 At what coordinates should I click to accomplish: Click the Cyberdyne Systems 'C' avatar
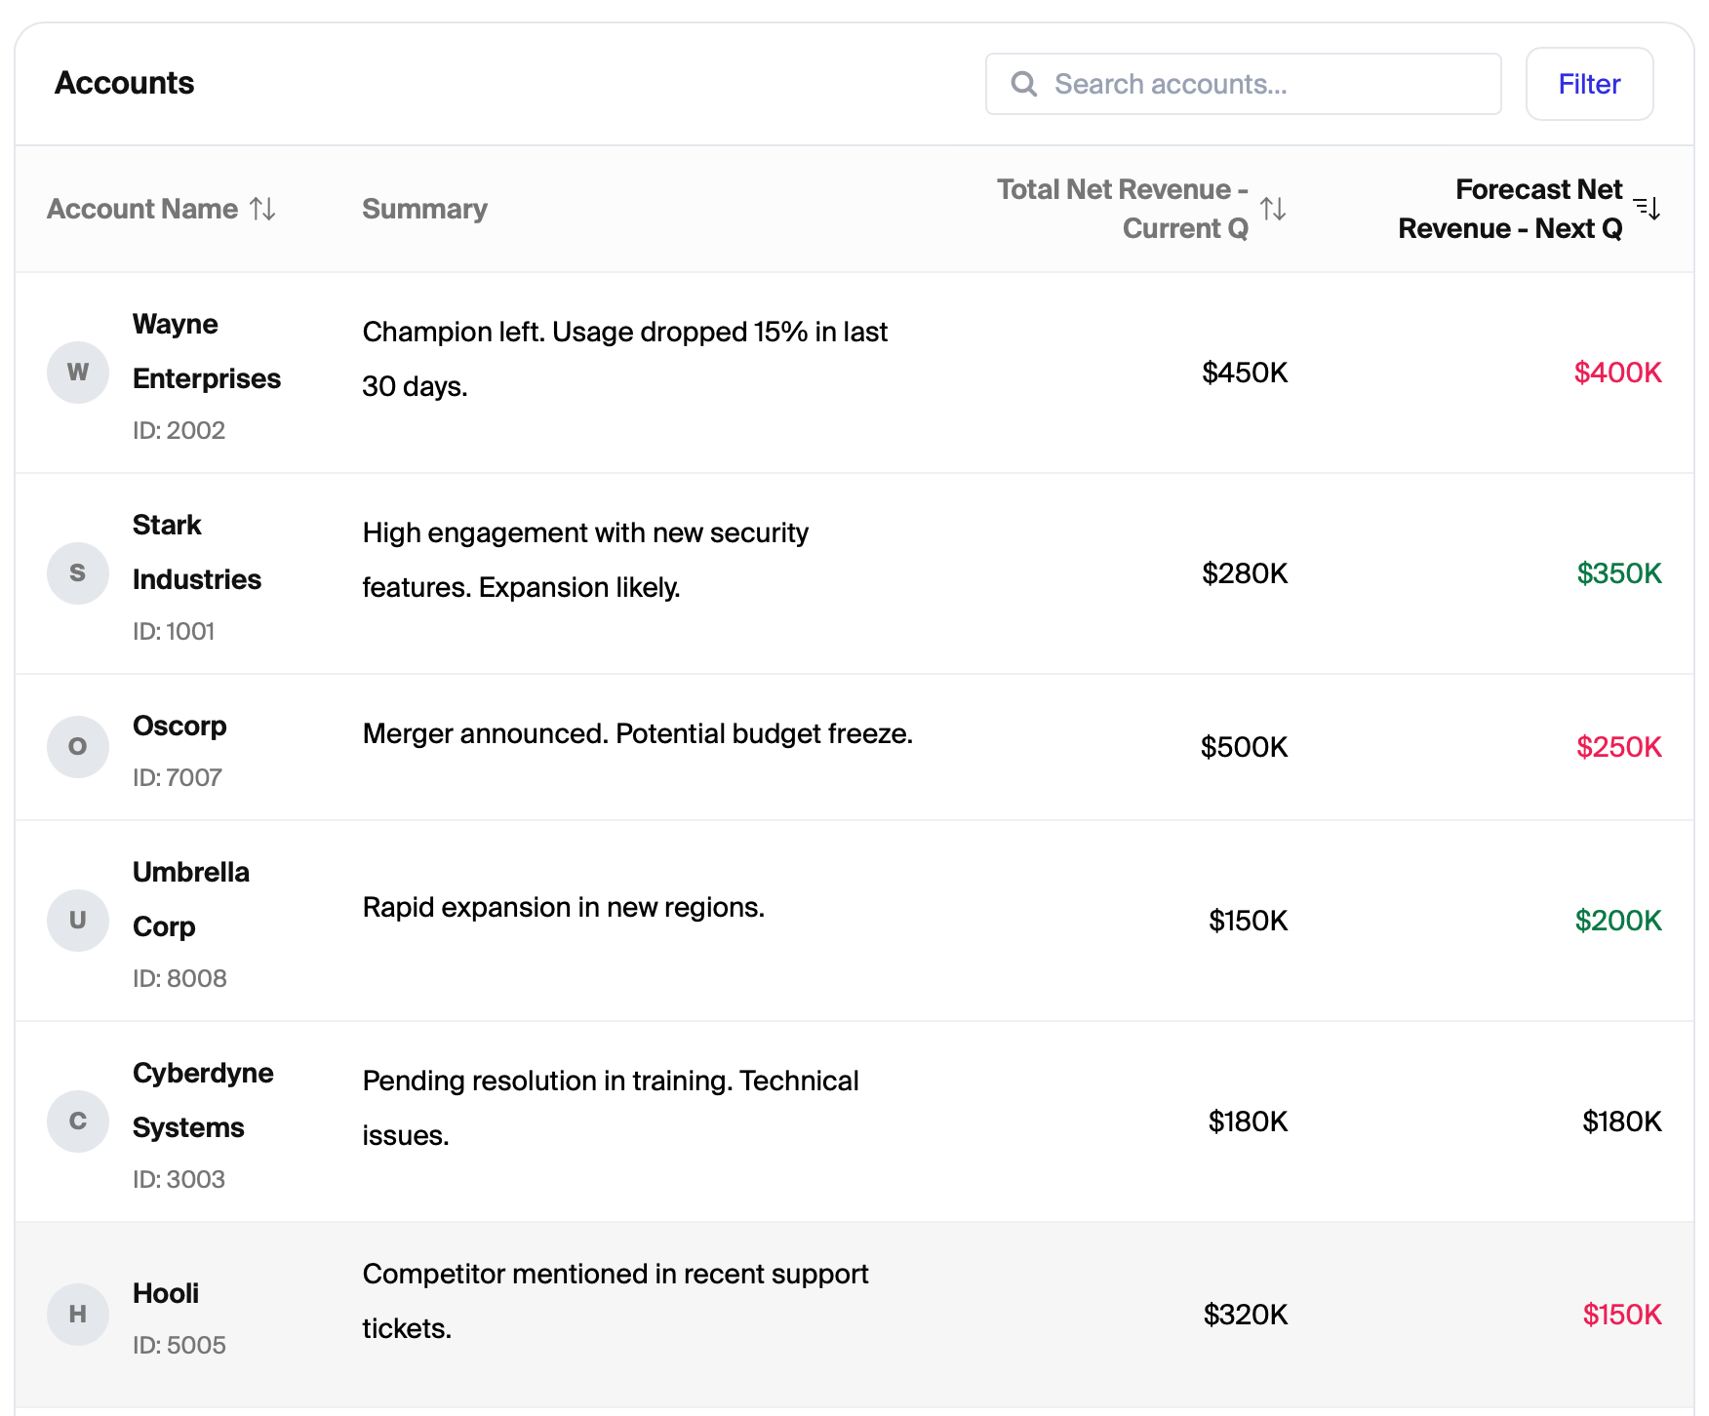point(78,1121)
